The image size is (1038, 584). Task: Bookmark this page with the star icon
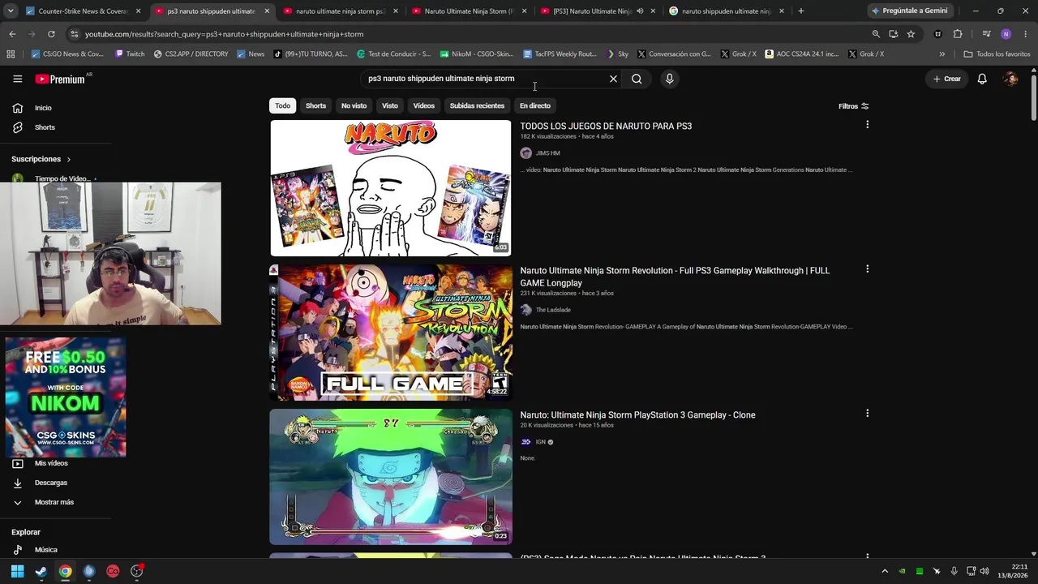coord(911,34)
